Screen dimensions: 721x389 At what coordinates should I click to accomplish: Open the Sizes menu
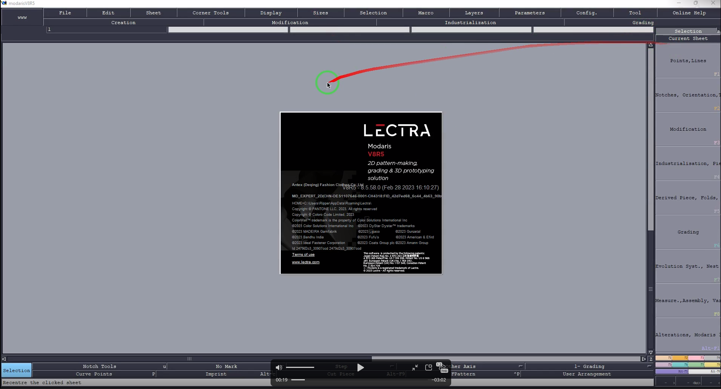pyautogui.click(x=321, y=13)
